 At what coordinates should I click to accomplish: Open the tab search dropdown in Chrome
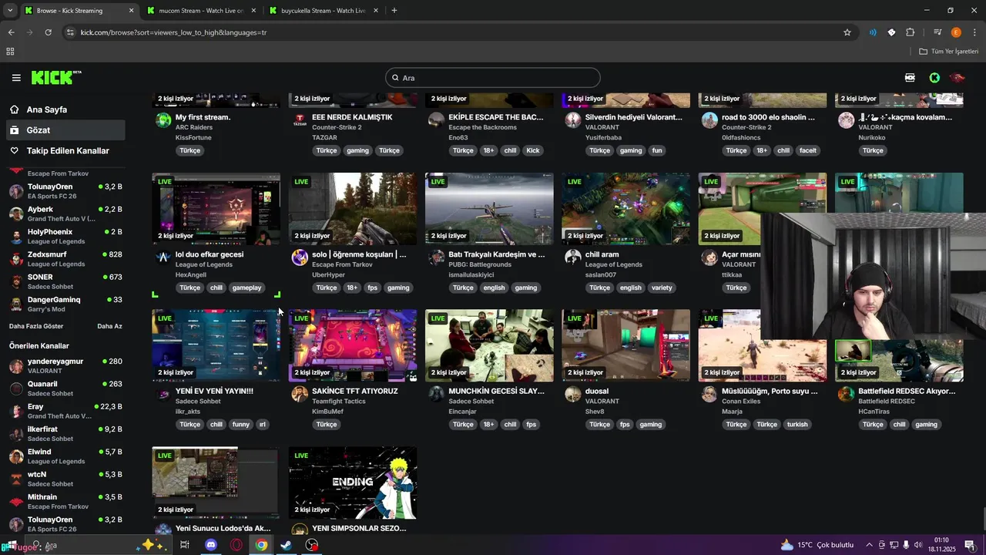pyautogui.click(x=10, y=11)
